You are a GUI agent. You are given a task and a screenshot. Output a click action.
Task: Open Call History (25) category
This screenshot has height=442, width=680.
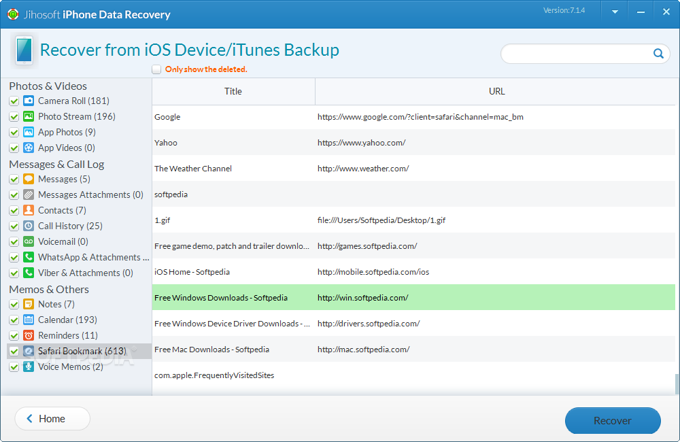70,226
